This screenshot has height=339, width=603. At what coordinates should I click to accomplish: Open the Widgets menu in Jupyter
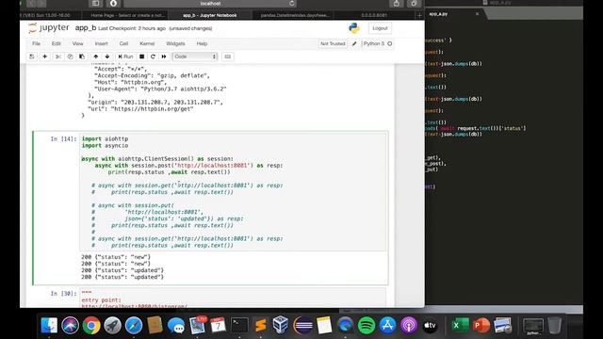click(x=175, y=44)
